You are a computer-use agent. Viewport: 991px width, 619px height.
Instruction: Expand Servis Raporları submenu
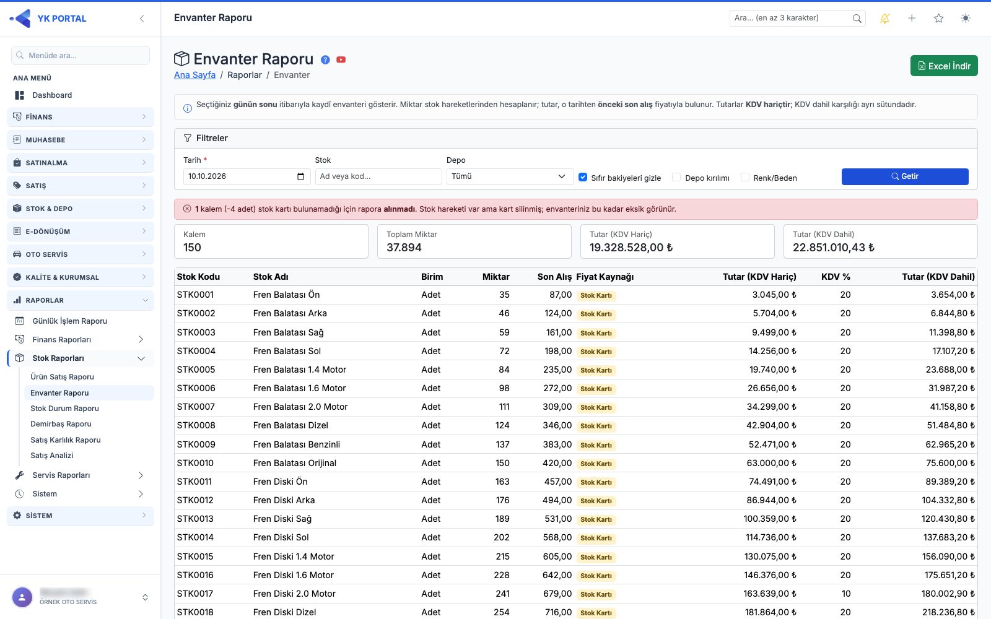81,475
